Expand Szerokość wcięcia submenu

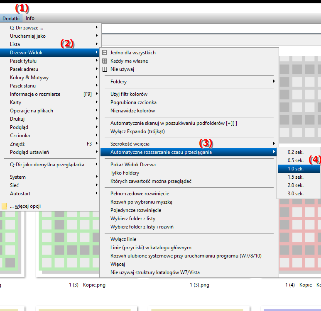pyautogui.click(x=189, y=144)
